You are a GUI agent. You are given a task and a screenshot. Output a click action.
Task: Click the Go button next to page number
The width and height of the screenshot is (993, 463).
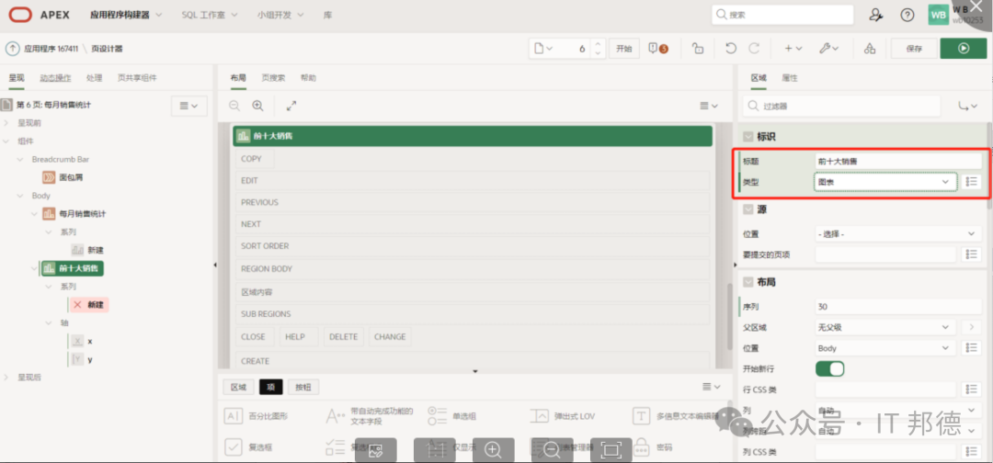click(623, 48)
